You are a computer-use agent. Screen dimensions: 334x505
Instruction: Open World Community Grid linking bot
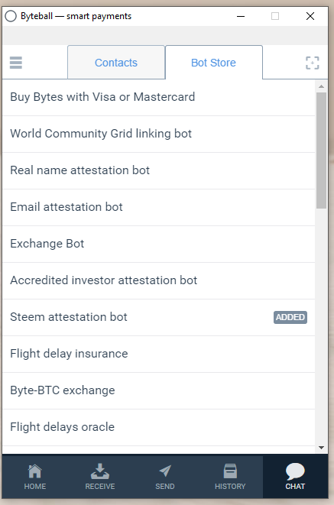[x=158, y=134]
